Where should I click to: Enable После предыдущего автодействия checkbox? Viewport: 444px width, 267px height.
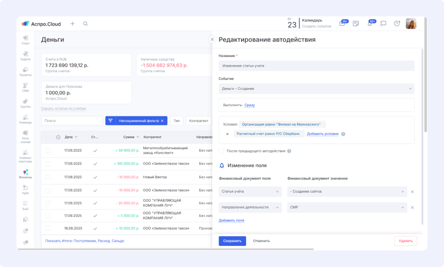click(221, 151)
